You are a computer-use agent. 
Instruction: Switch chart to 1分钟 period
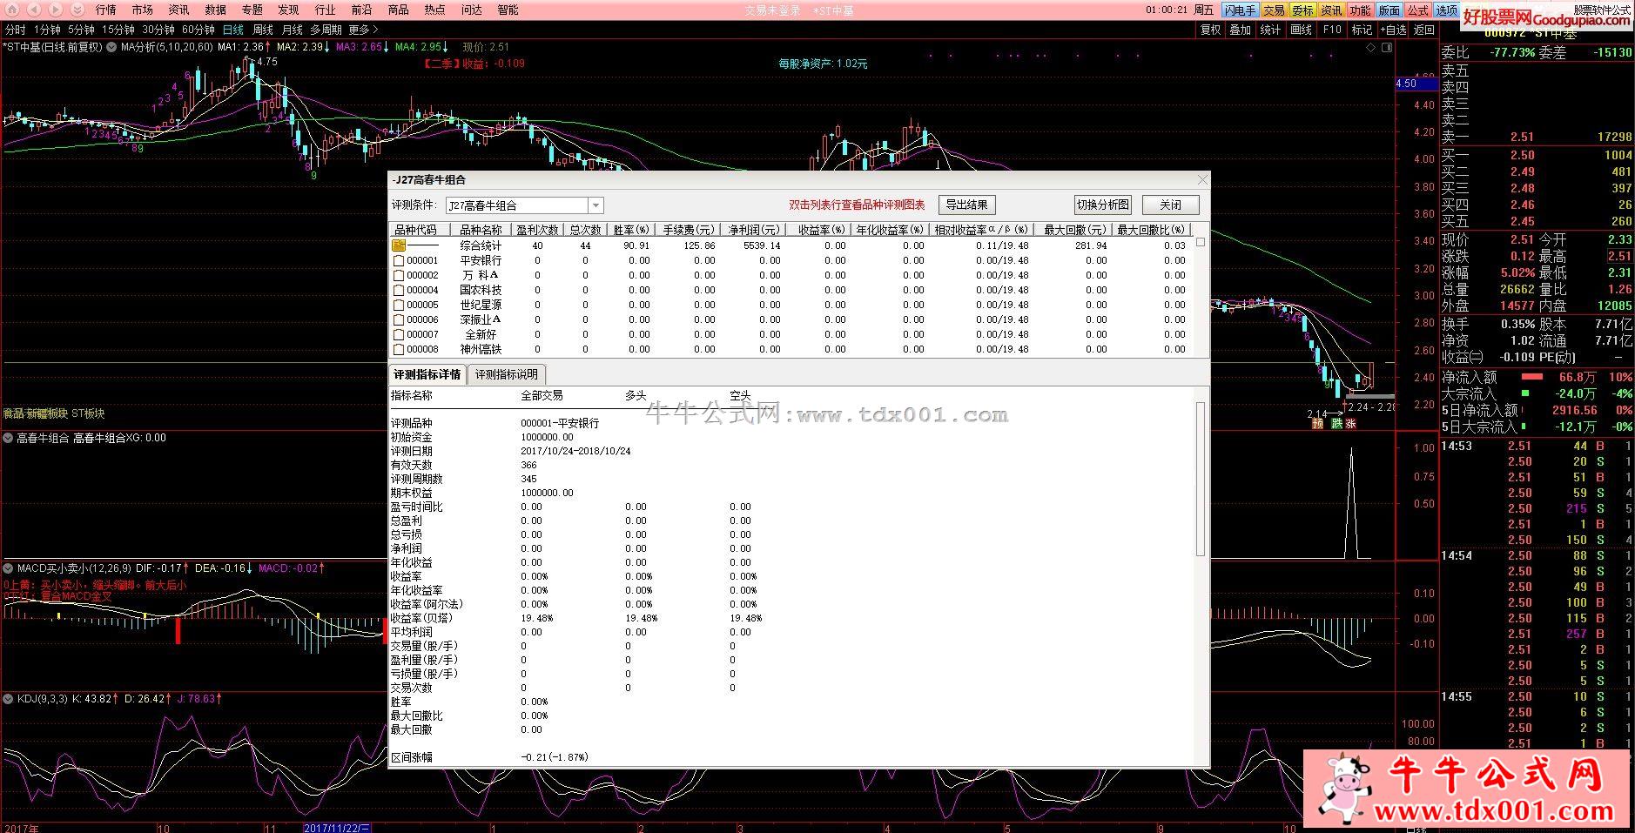pos(48,30)
